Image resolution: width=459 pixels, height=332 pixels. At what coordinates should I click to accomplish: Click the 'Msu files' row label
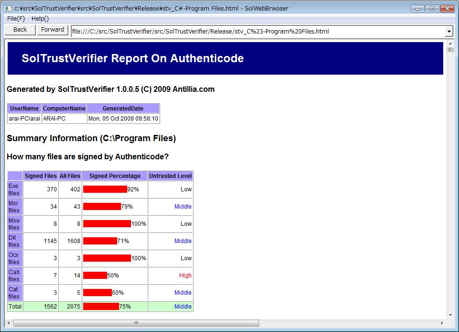[15, 224]
